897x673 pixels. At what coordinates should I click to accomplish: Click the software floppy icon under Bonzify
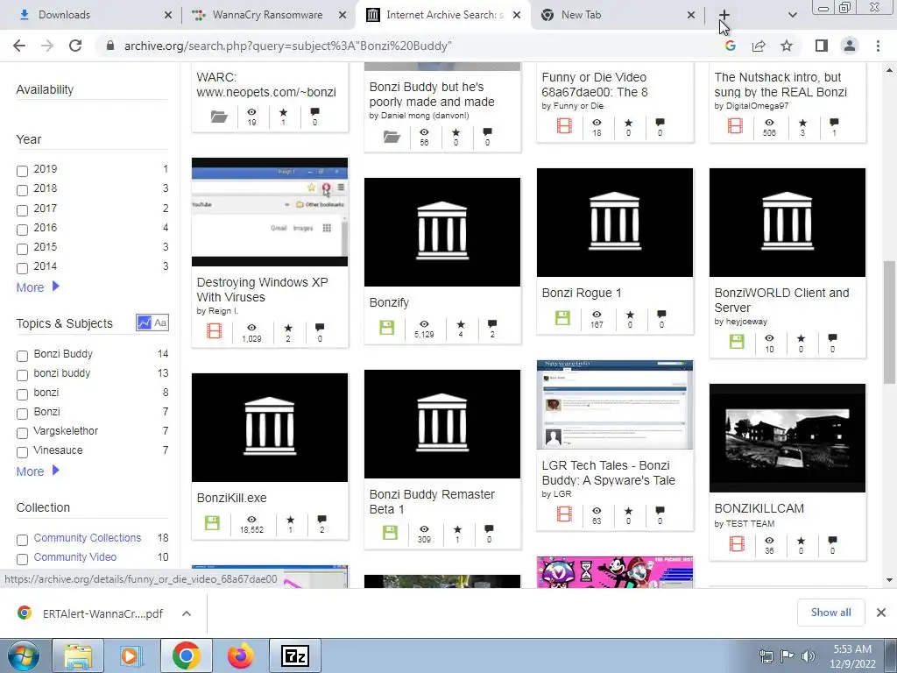pyautogui.click(x=386, y=328)
